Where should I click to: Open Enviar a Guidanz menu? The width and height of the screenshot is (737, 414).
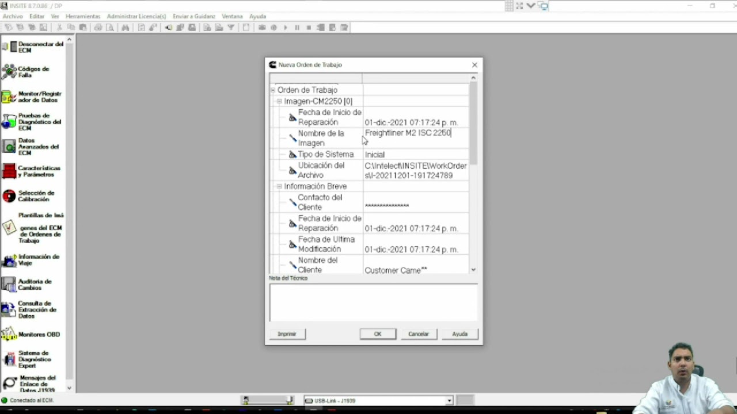click(x=194, y=16)
